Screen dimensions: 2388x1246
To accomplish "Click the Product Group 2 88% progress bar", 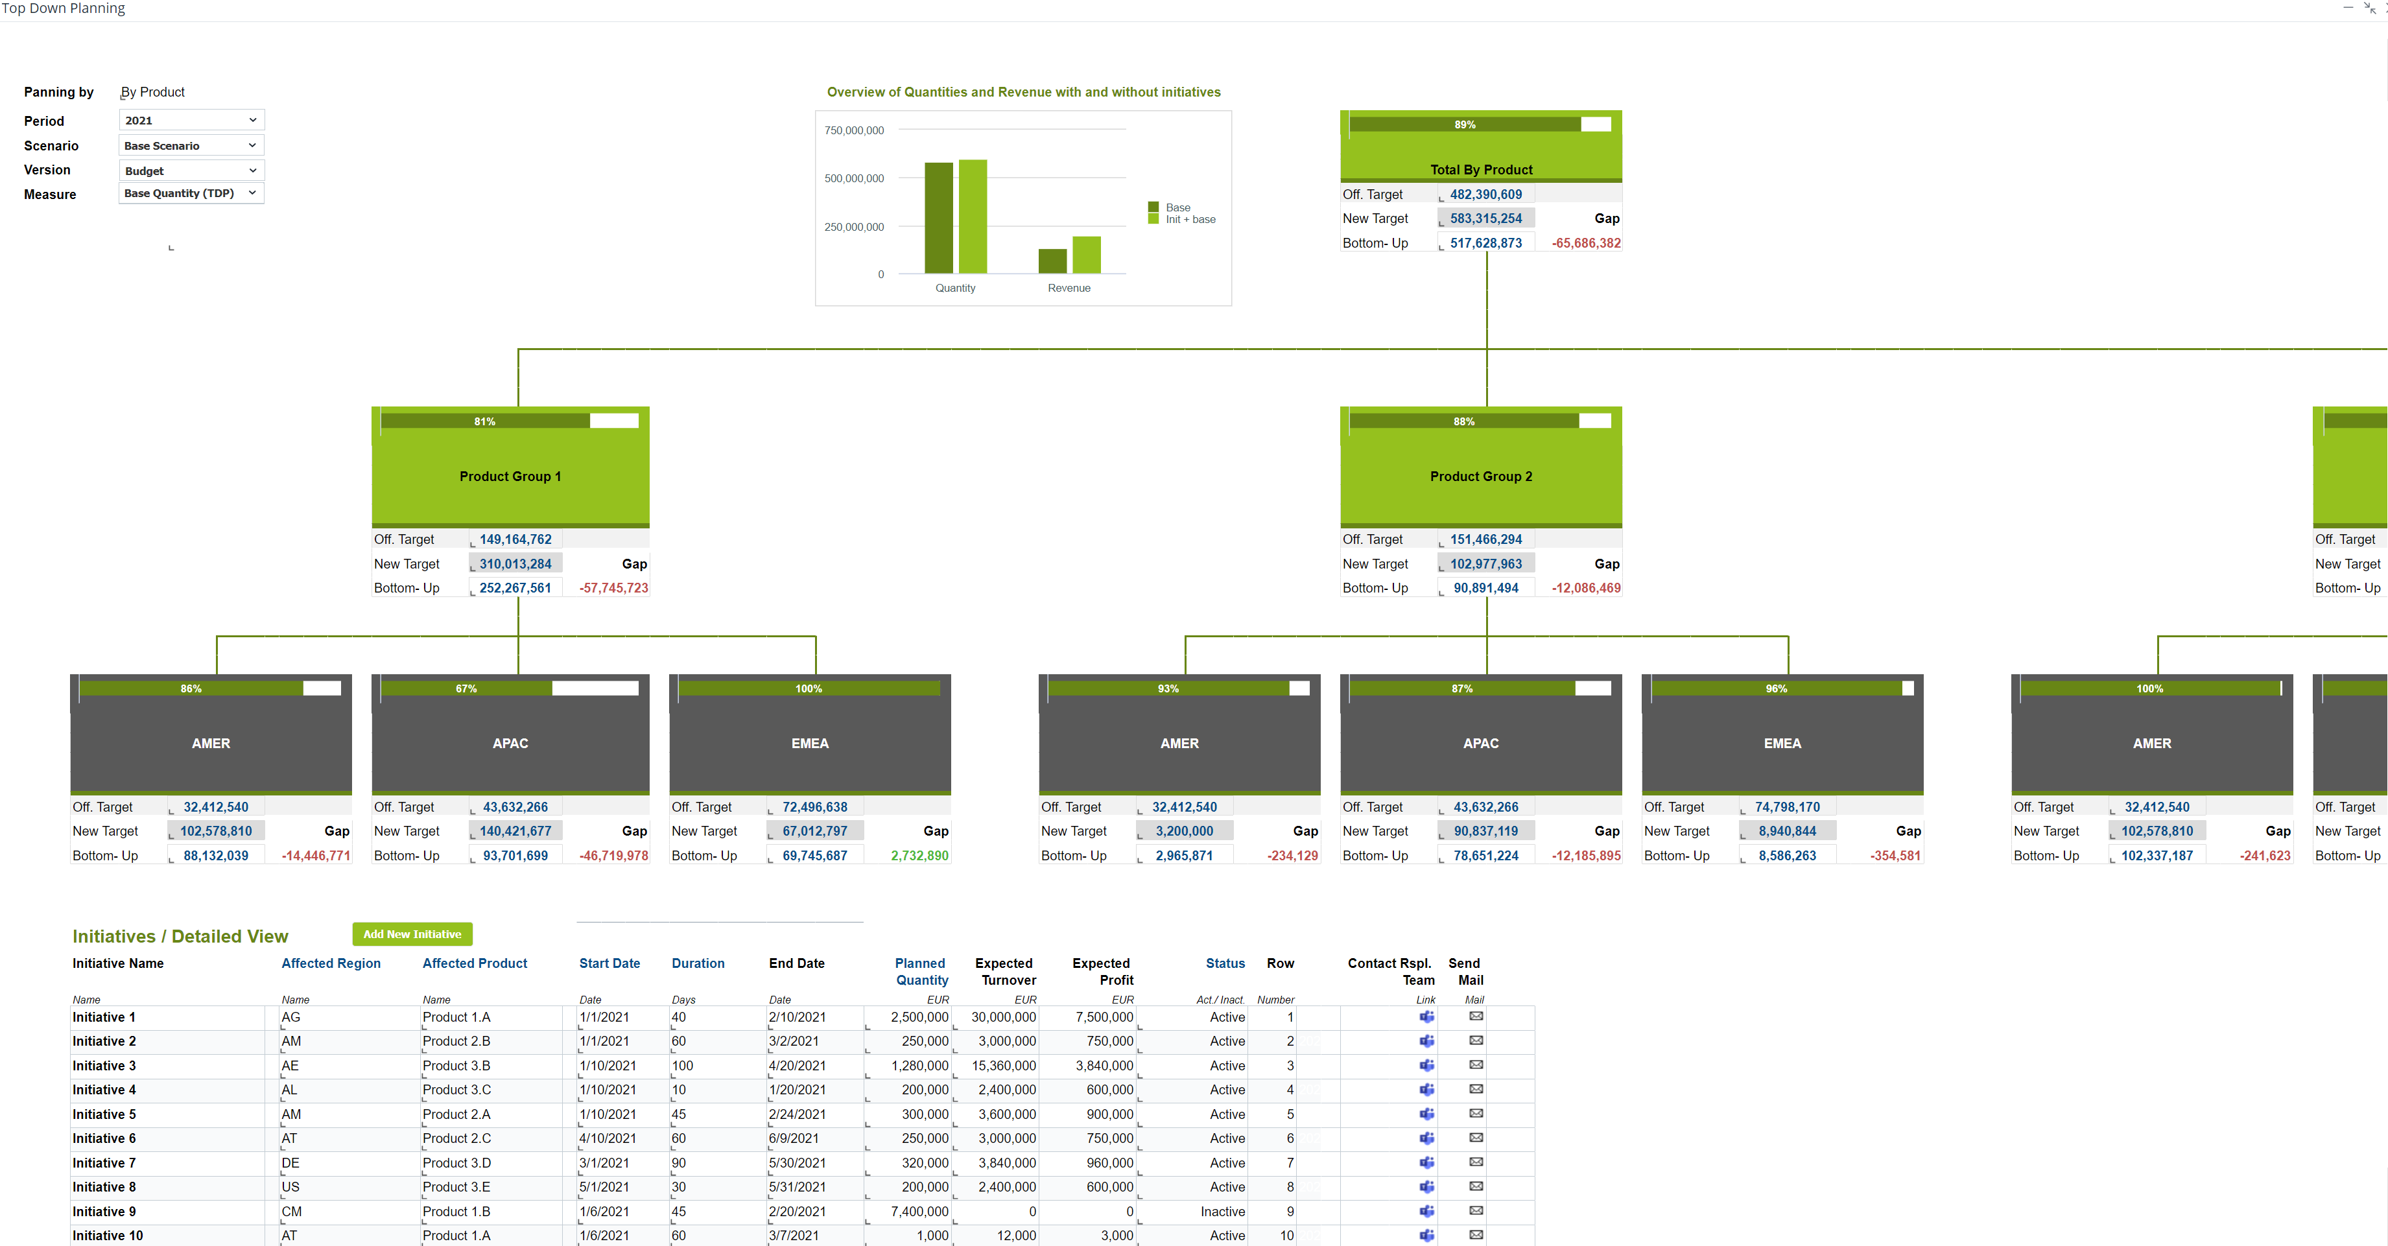I will pyautogui.click(x=1480, y=421).
